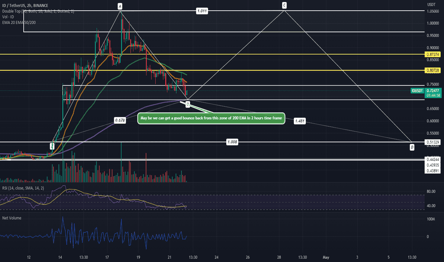Screen dimensions: 444x262
Task: Click date 12 on the time axis
Action: [x=29, y=257]
